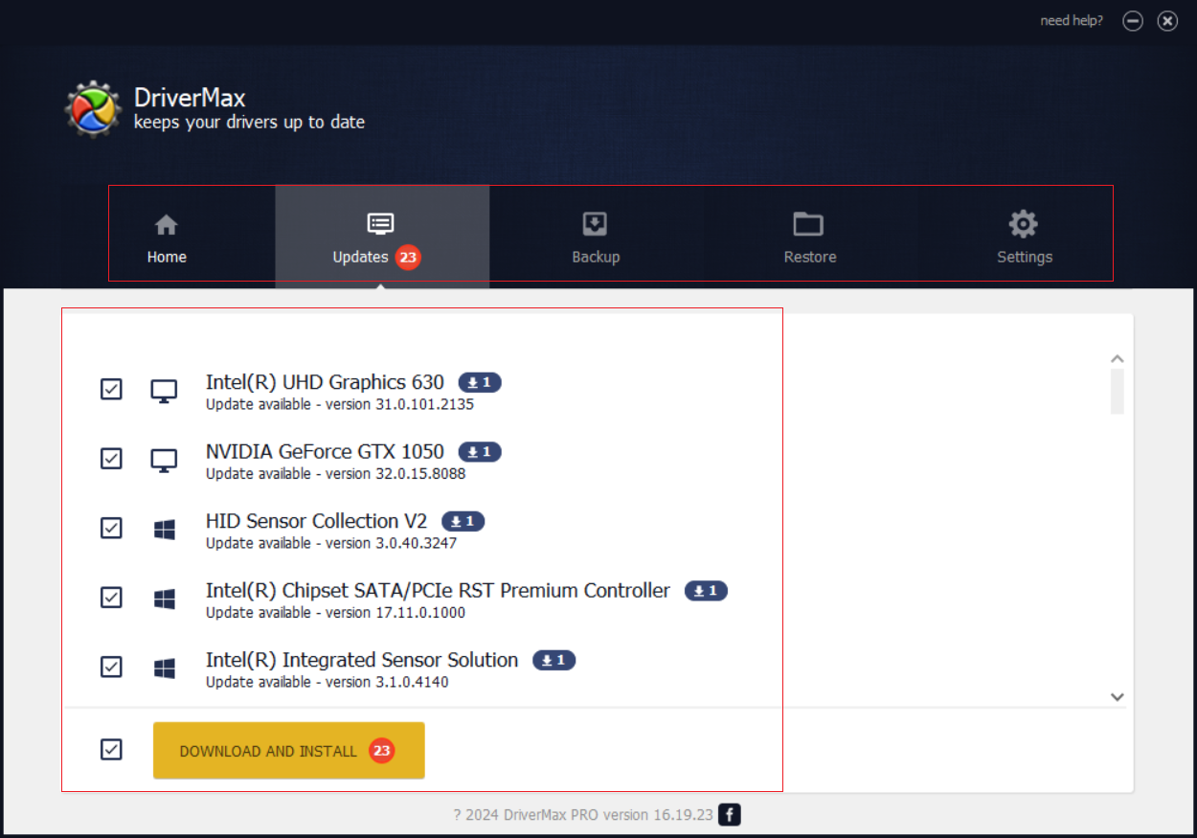Select the Intel(R) UHD Graphics 630 name
This screenshot has width=1197, height=838.
point(325,382)
